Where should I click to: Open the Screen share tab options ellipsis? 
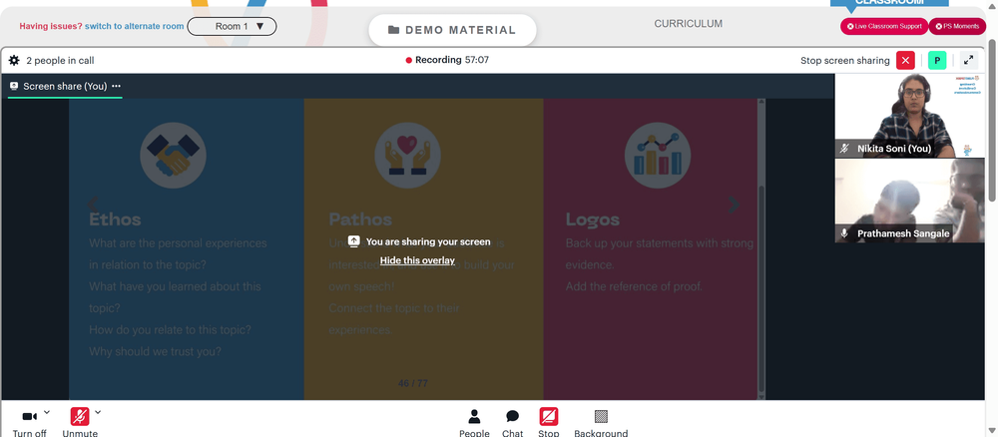click(x=116, y=86)
